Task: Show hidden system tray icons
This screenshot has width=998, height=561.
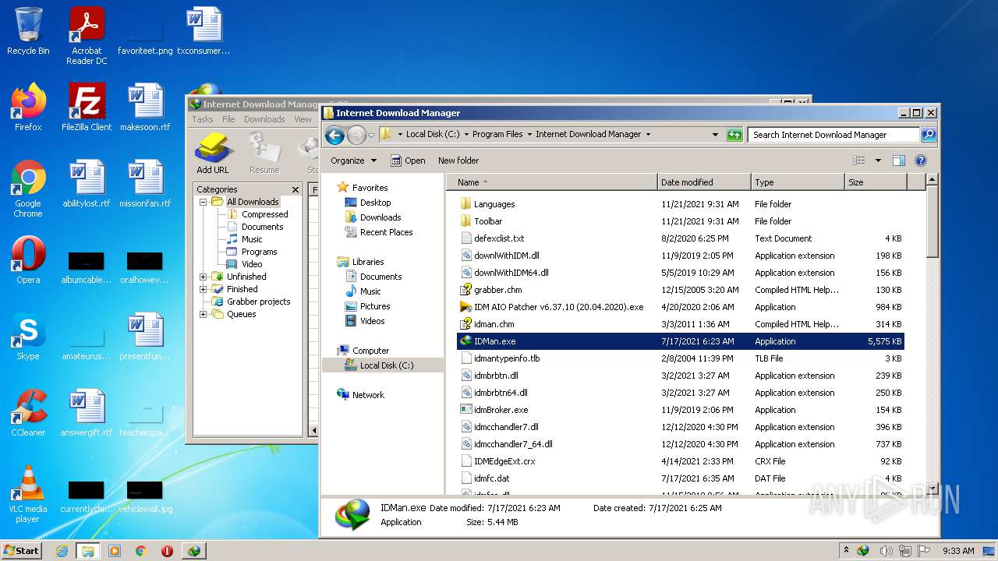Action: [x=846, y=551]
